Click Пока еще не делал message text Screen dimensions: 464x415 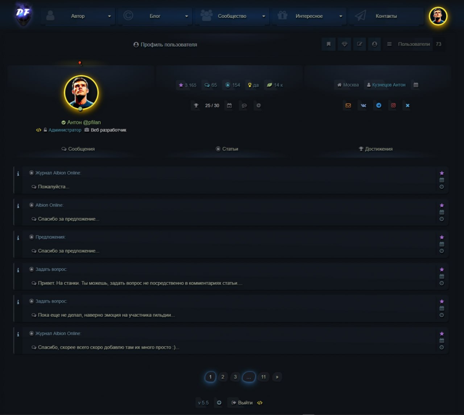[106, 315]
